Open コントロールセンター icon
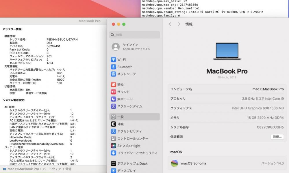The image size is (289, 173). [x=113, y=138]
